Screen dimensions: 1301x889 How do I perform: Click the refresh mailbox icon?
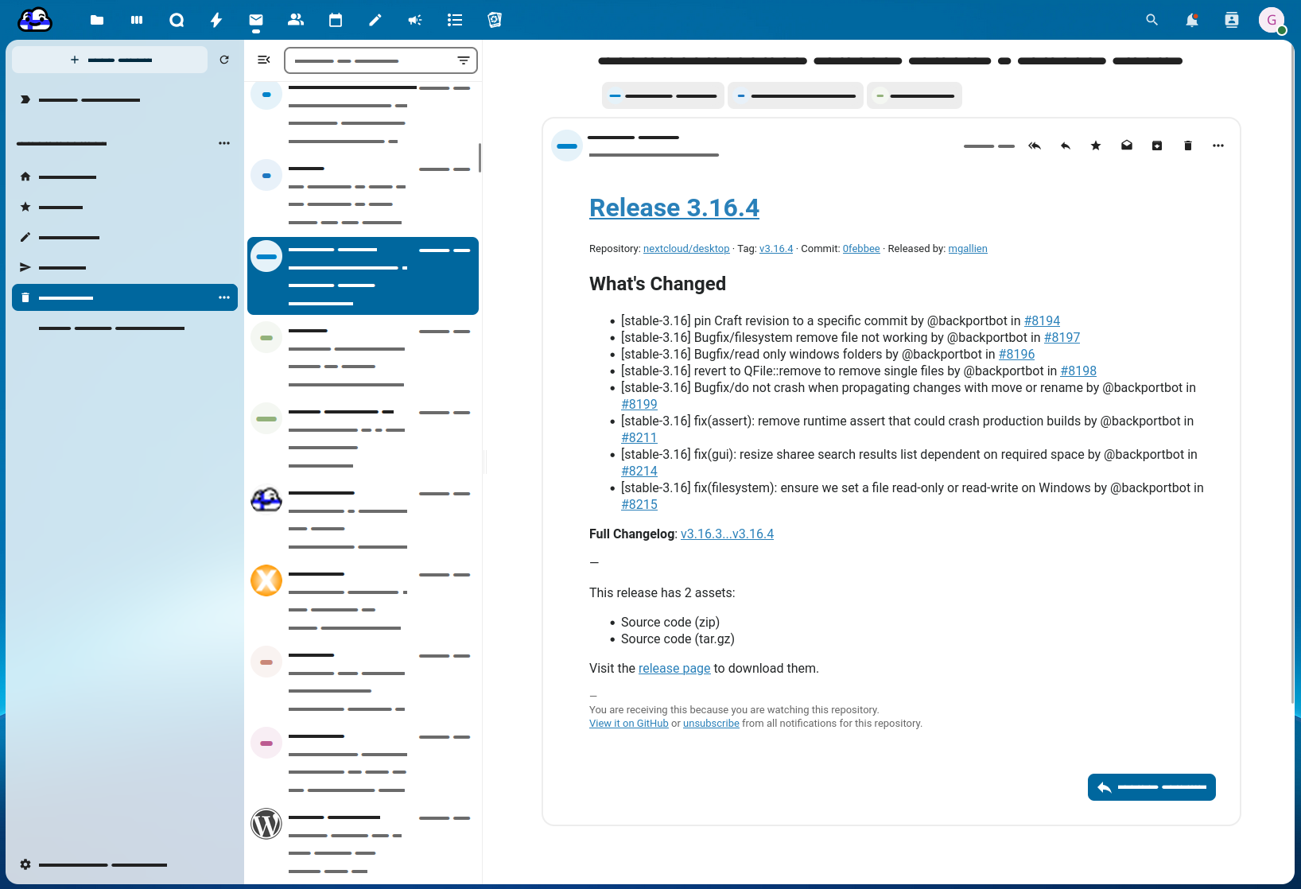pos(224,60)
